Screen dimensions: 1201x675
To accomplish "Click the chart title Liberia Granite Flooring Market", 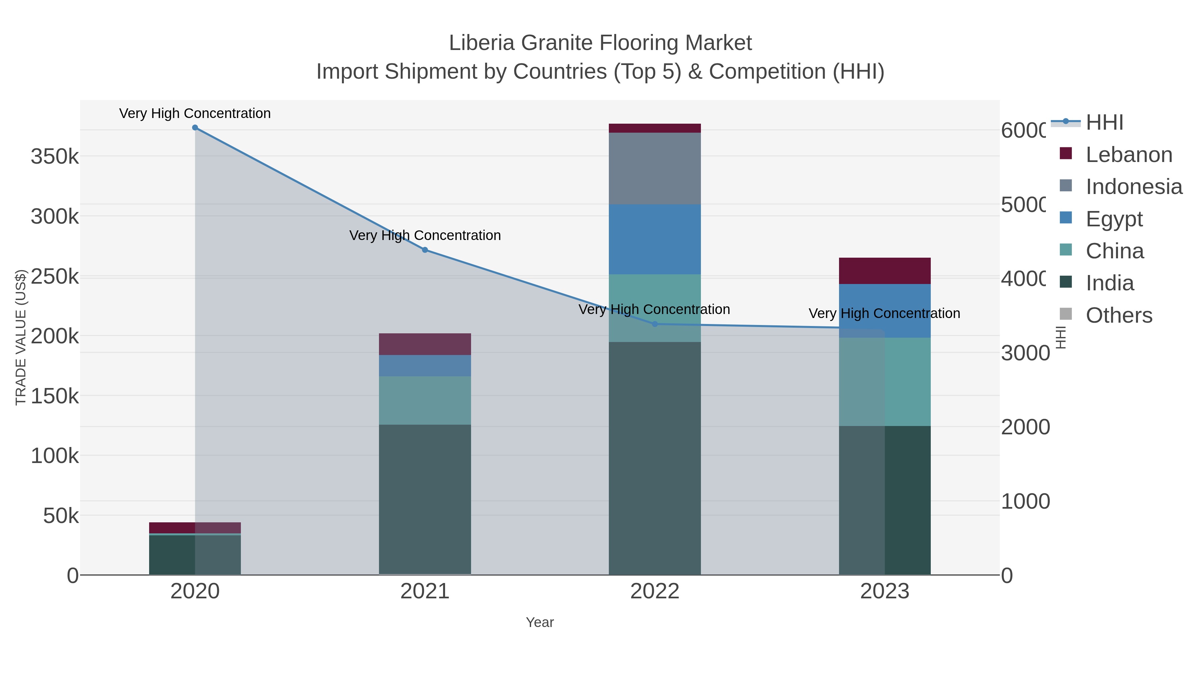I will click(x=600, y=43).
